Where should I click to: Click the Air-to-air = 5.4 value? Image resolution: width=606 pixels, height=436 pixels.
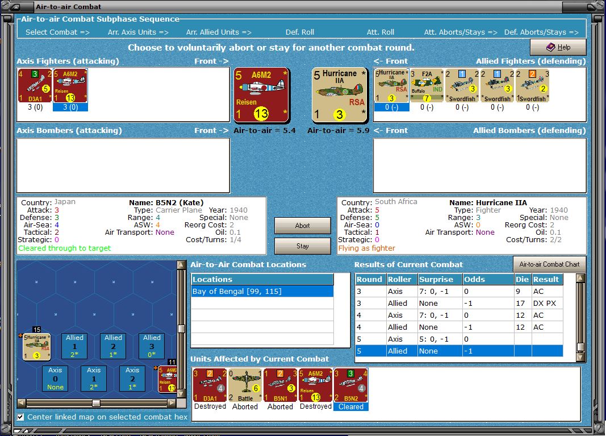click(x=264, y=131)
